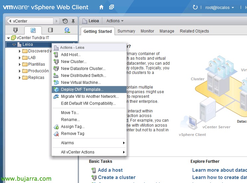Image resolution: width=247 pixels, height=183 pixels.
Task: Switch to Networking view icon
Action: (67, 30)
